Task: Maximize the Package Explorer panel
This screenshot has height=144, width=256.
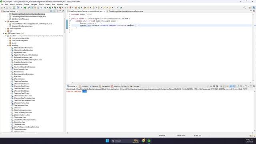Action: pyautogui.click(x=63, y=11)
